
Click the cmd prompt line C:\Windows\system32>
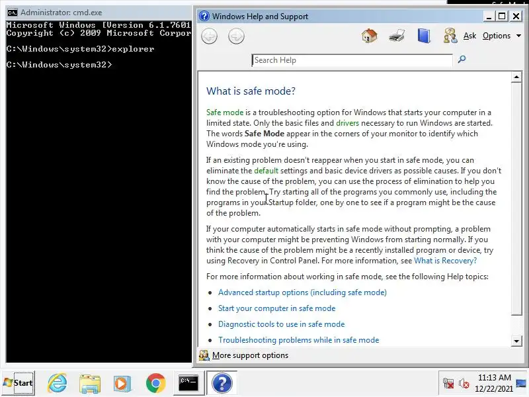59,64
